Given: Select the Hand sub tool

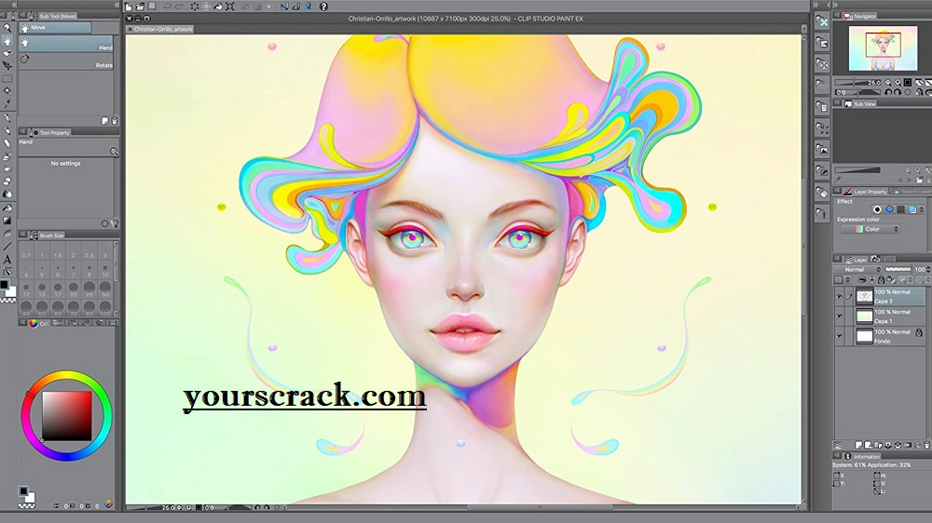Looking at the screenshot, I should [67, 47].
